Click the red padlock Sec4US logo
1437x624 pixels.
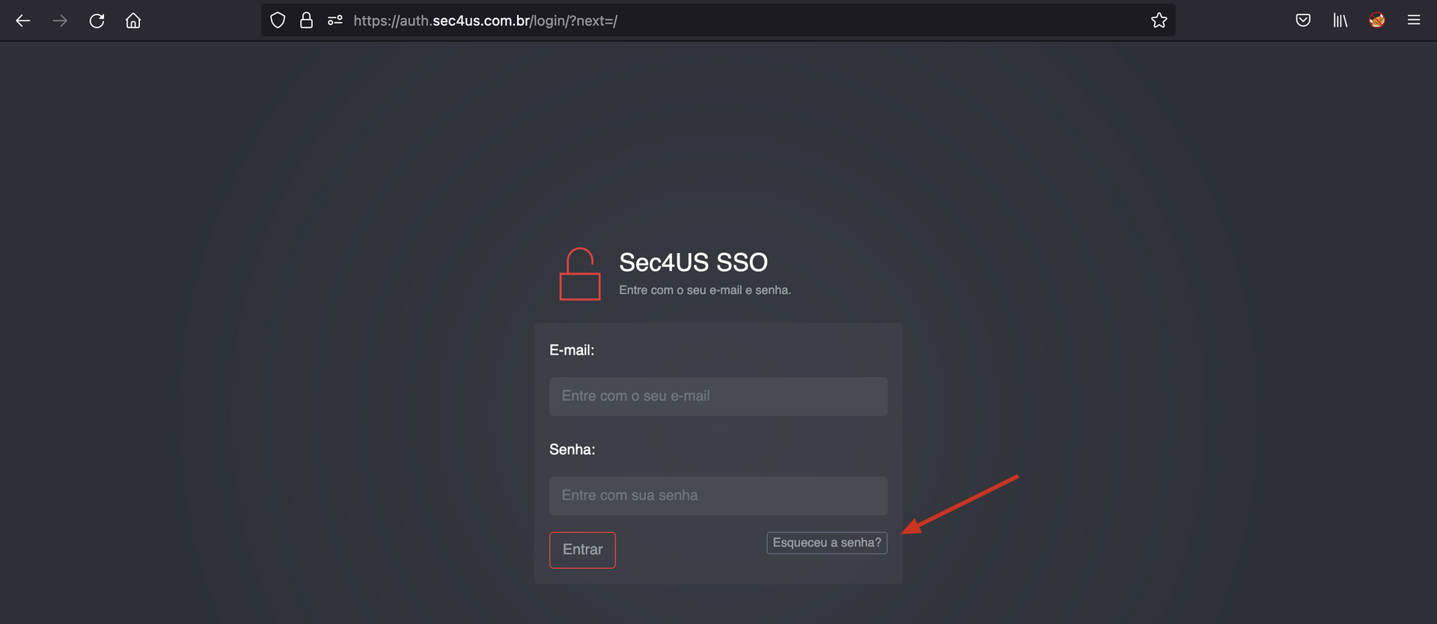point(580,275)
